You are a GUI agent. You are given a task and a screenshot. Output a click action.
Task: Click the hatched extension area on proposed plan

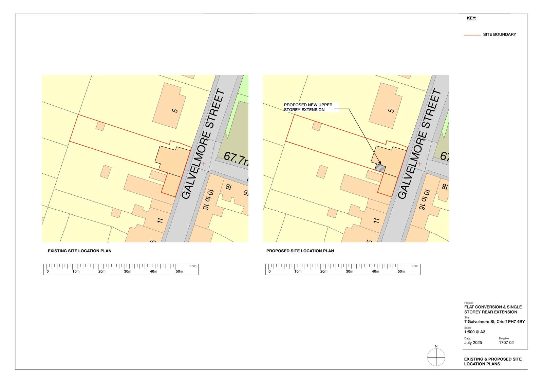click(380, 167)
